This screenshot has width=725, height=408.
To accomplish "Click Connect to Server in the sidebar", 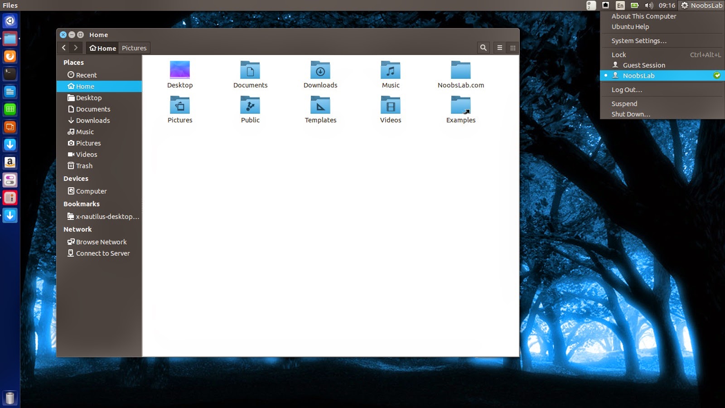I will (x=99, y=253).
